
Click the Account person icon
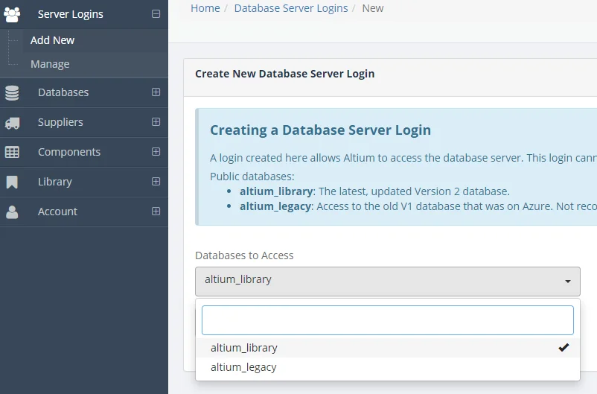(12, 212)
